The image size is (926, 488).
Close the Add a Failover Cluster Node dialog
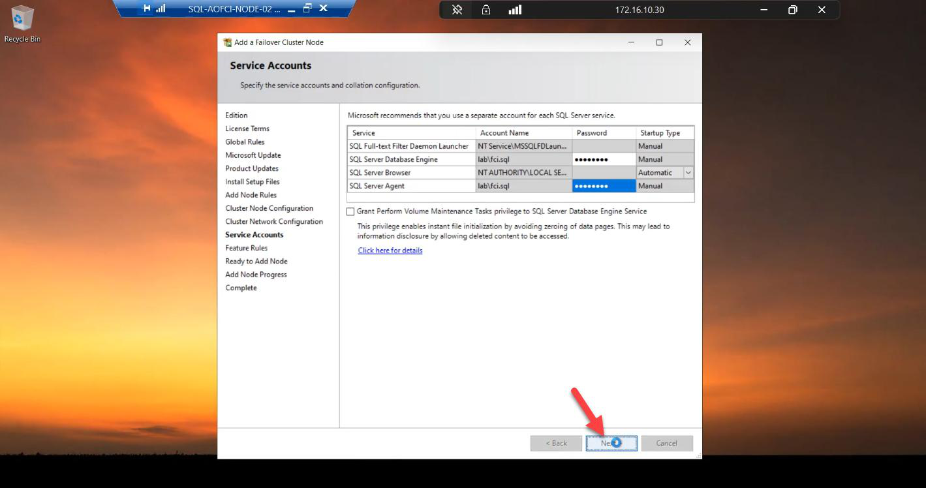(687, 42)
